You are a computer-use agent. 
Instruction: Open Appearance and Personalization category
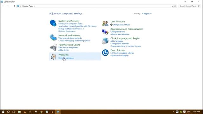coord(127,29)
